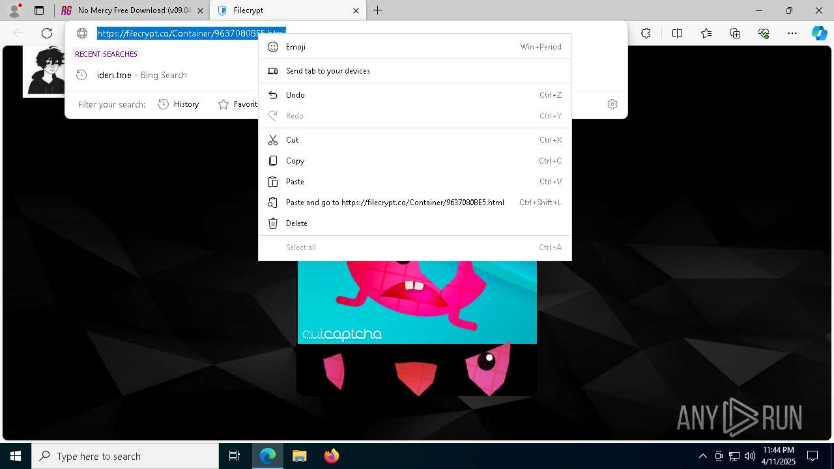The image size is (834, 469).
Task: Click the cutcaptcha puzzle image
Action: coord(417,302)
